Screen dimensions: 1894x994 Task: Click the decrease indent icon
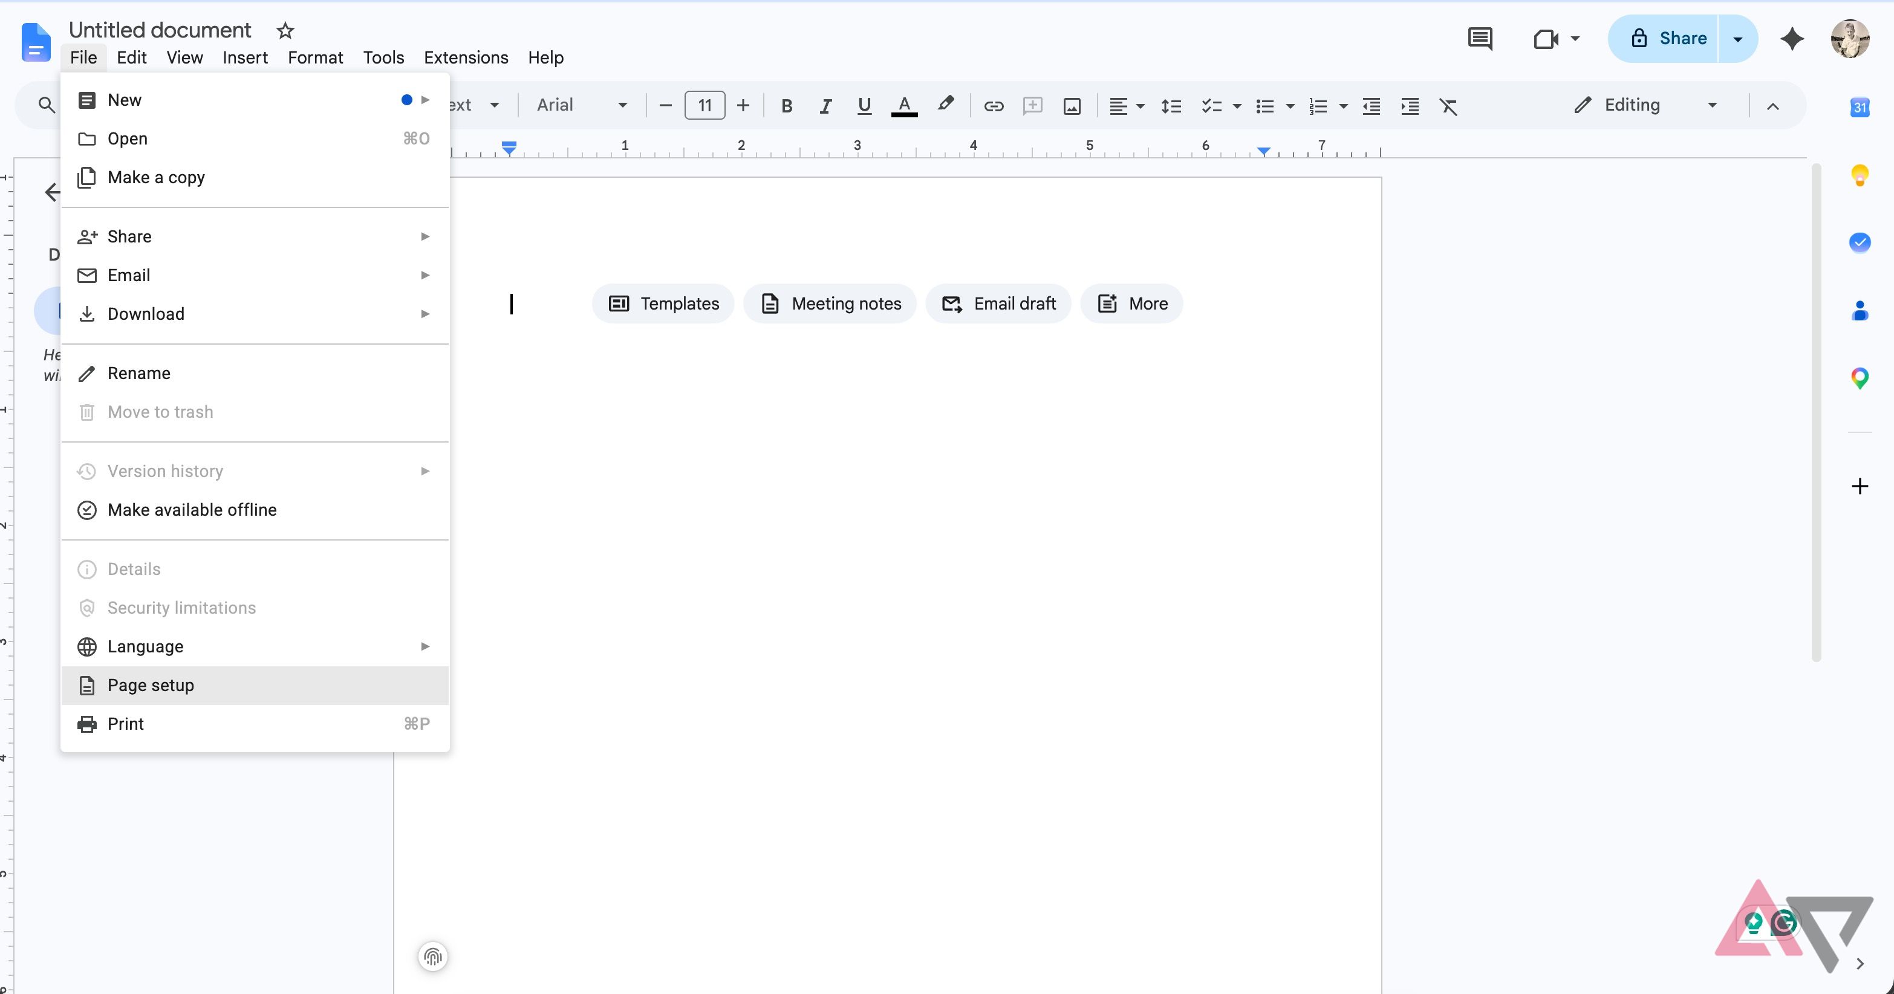pos(1372,106)
